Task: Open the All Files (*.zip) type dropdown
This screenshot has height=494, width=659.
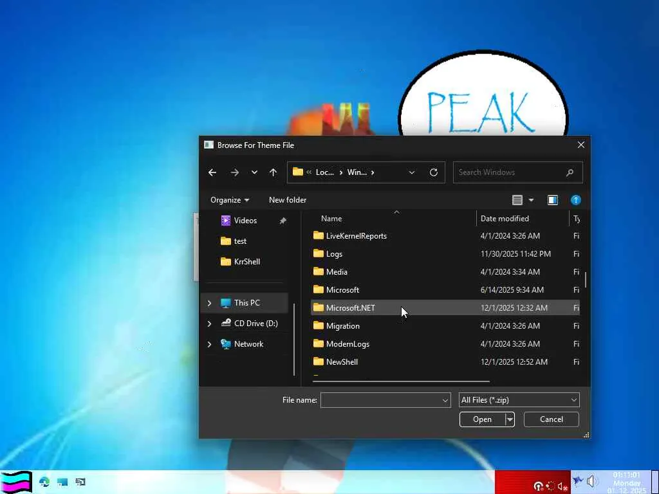Action: (519, 400)
